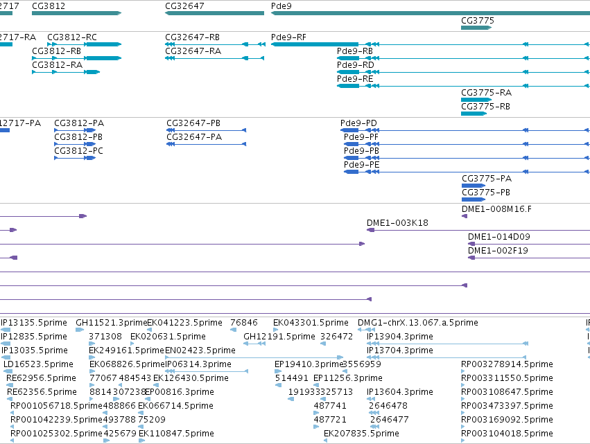The height and width of the screenshot is (444, 590).
Task: Select EST RP001056718.5prime
Action: 56,406
